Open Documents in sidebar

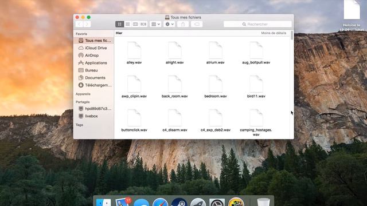94,78
